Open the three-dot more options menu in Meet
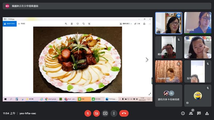 pyautogui.click(x=114, y=113)
